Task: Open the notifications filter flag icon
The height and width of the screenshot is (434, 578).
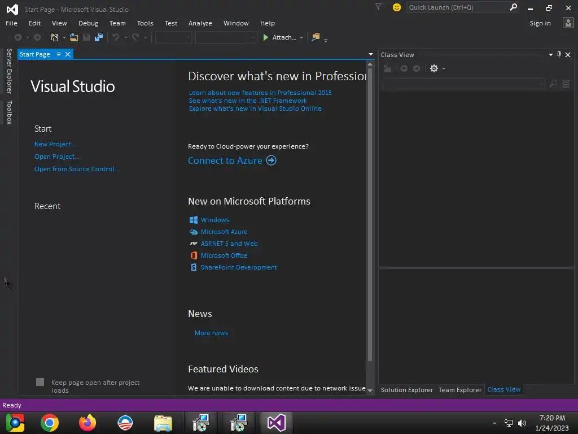Action: [x=378, y=7]
